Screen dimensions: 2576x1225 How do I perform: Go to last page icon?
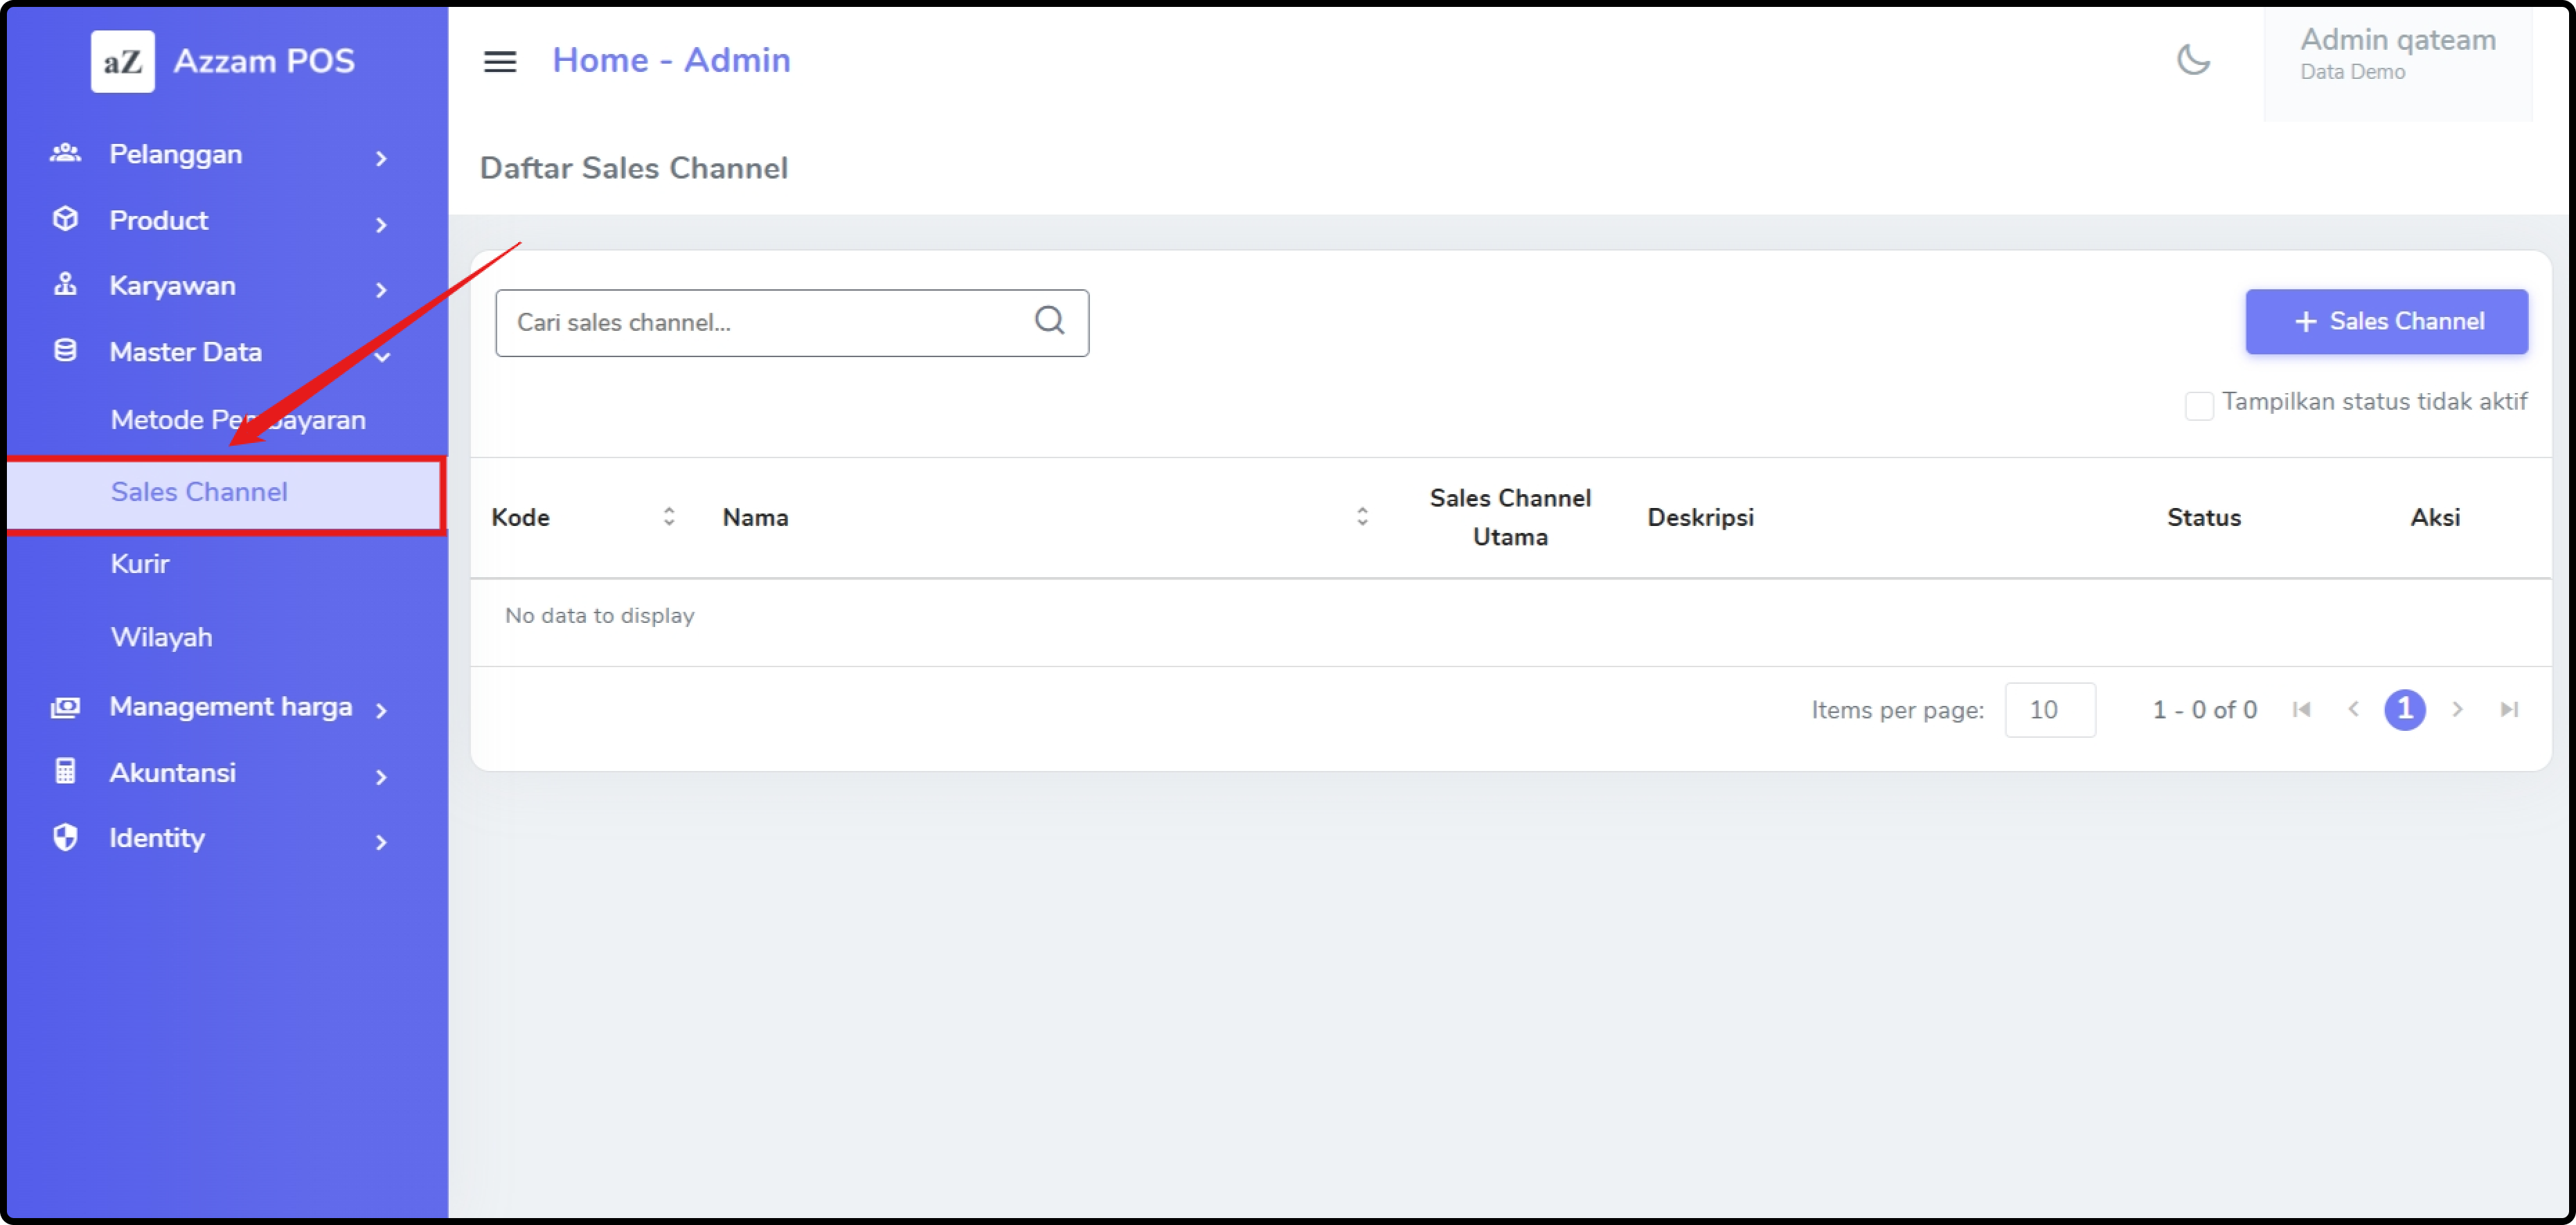(x=2509, y=709)
